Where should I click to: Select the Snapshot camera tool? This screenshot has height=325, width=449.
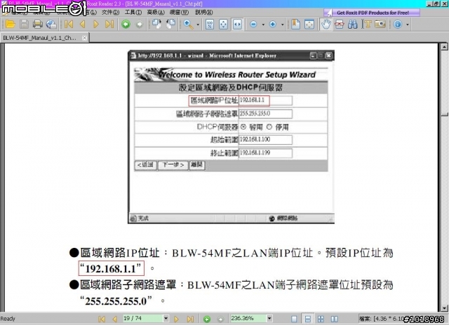coord(380,25)
